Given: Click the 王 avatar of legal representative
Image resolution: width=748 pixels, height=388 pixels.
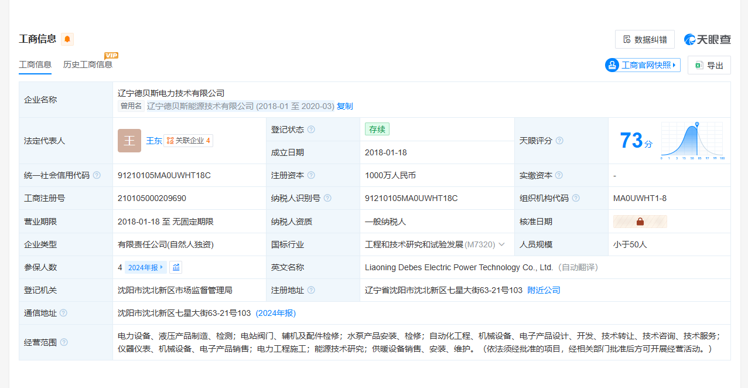Looking at the screenshot, I should 129,141.
